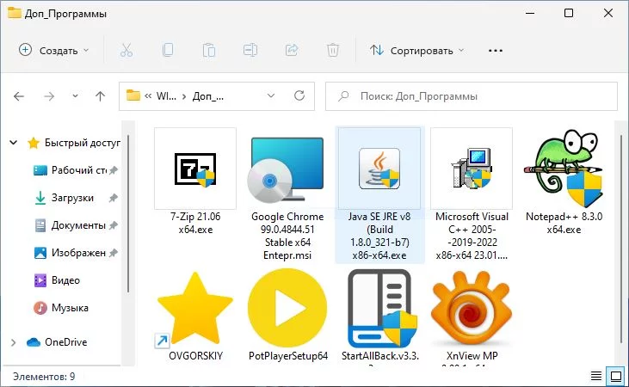629x387 pixels.
Task: Click the pin icon beside Загрузки
Action: [x=113, y=198]
